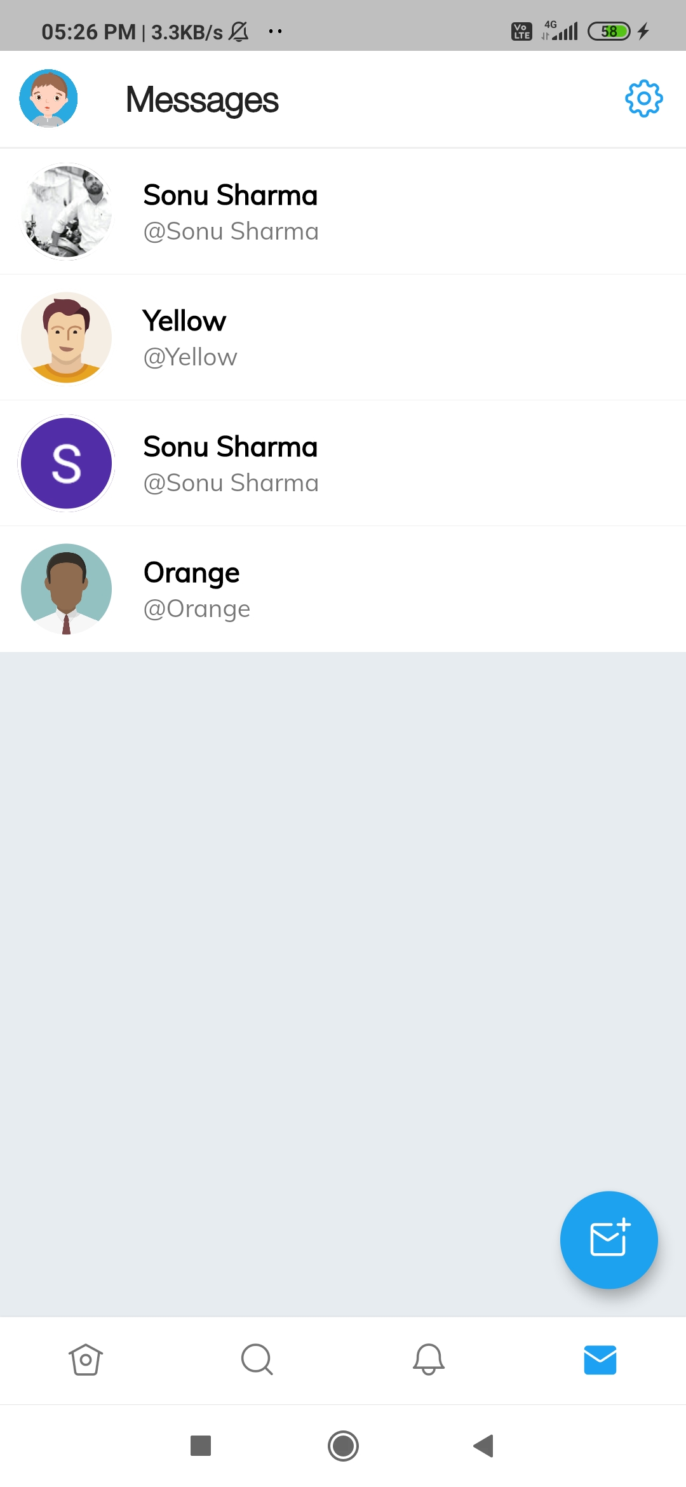This screenshot has width=686, height=1487.
Task: Tap Orange's avatar with tie
Action: (66, 589)
